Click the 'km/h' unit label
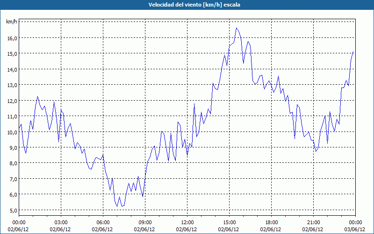The height and width of the screenshot is (234, 374). [x=11, y=22]
